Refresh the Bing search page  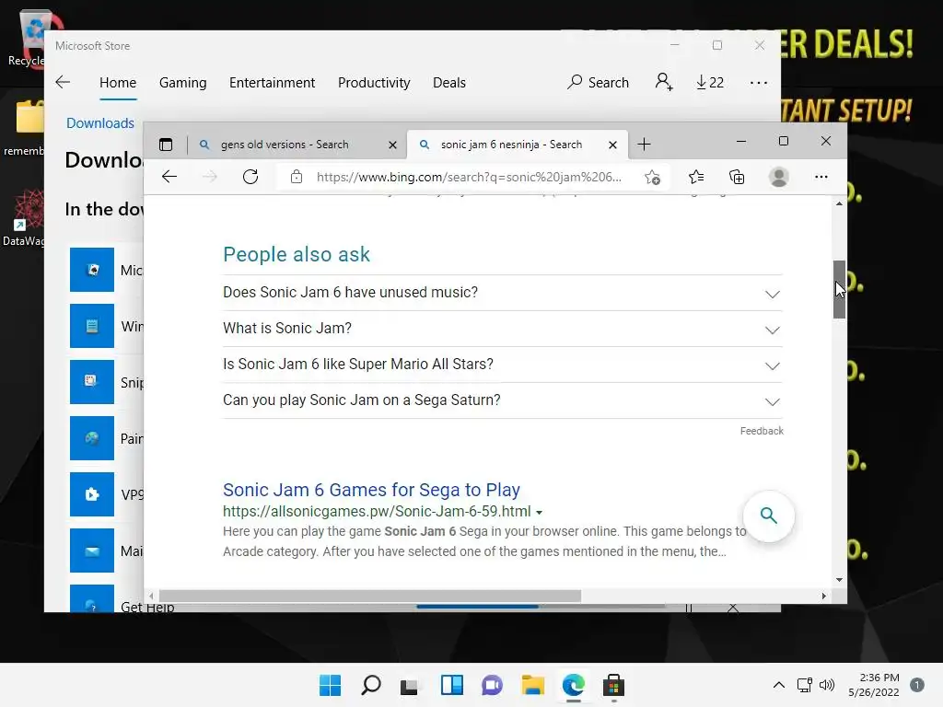(250, 177)
